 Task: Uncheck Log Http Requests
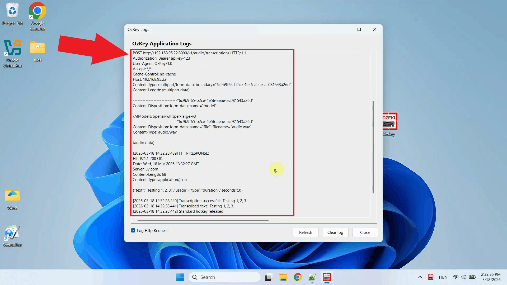point(133,230)
